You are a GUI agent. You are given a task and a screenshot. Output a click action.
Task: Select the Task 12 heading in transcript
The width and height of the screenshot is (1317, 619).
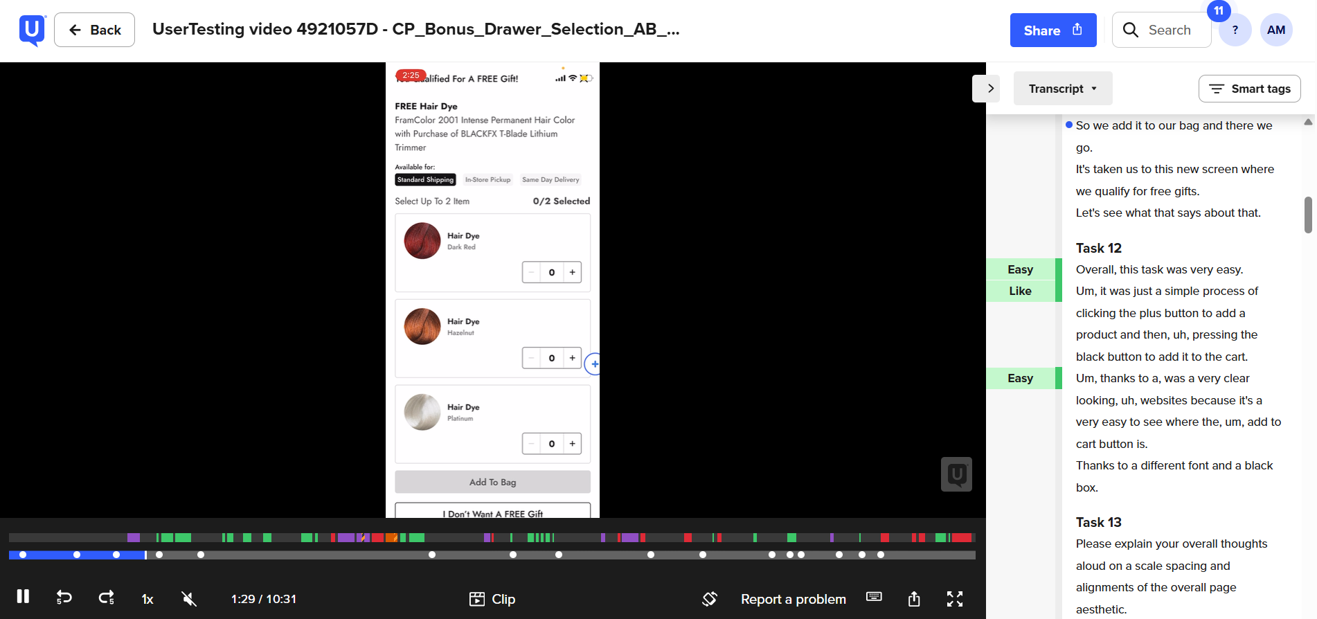(x=1099, y=248)
